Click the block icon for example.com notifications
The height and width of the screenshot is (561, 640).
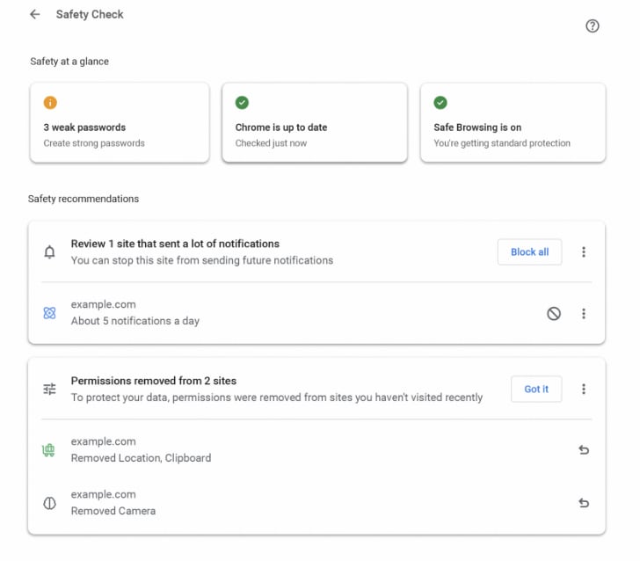[554, 313]
